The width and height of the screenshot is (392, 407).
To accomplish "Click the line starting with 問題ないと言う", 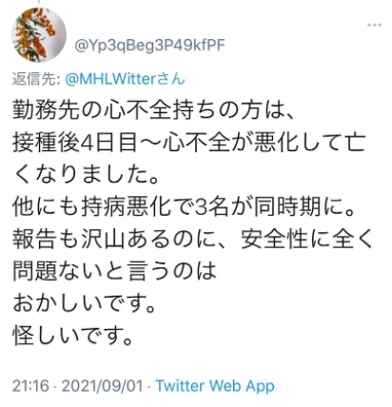I will click(x=114, y=271).
